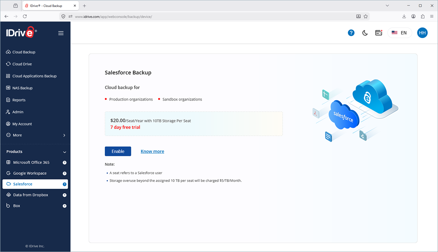The width and height of the screenshot is (438, 252).
Task: Open the browser downloads icon
Action: click(x=404, y=17)
